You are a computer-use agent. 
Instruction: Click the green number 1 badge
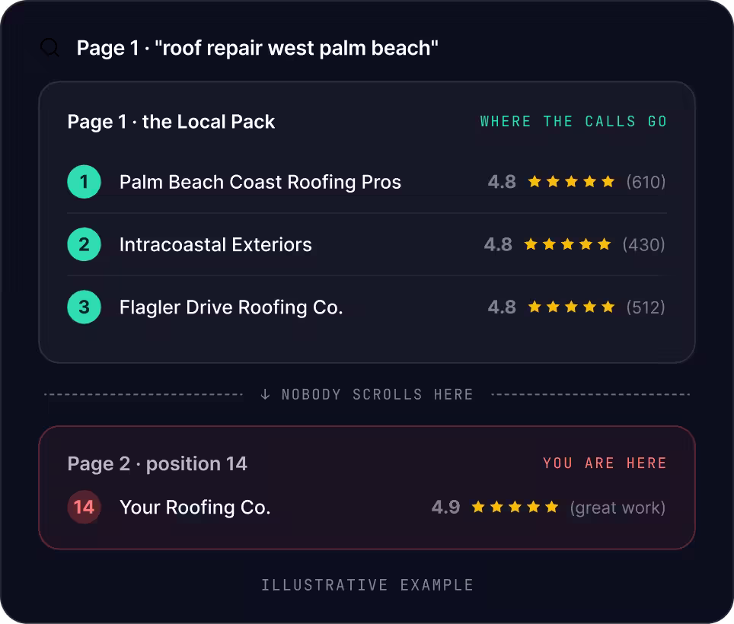[x=85, y=182]
